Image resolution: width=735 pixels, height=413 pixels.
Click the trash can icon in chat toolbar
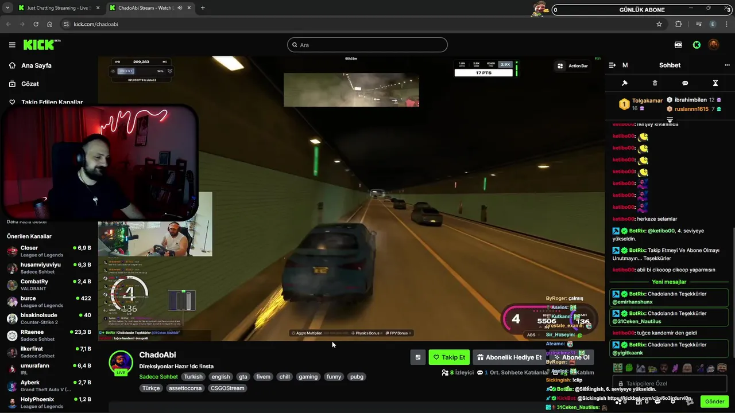click(655, 83)
